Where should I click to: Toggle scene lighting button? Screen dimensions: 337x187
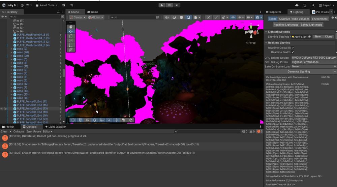click(216, 18)
